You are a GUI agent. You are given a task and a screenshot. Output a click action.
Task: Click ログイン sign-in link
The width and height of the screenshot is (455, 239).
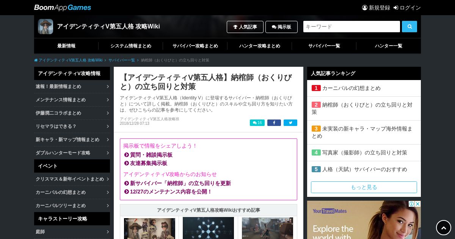pyautogui.click(x=407, y=8)
